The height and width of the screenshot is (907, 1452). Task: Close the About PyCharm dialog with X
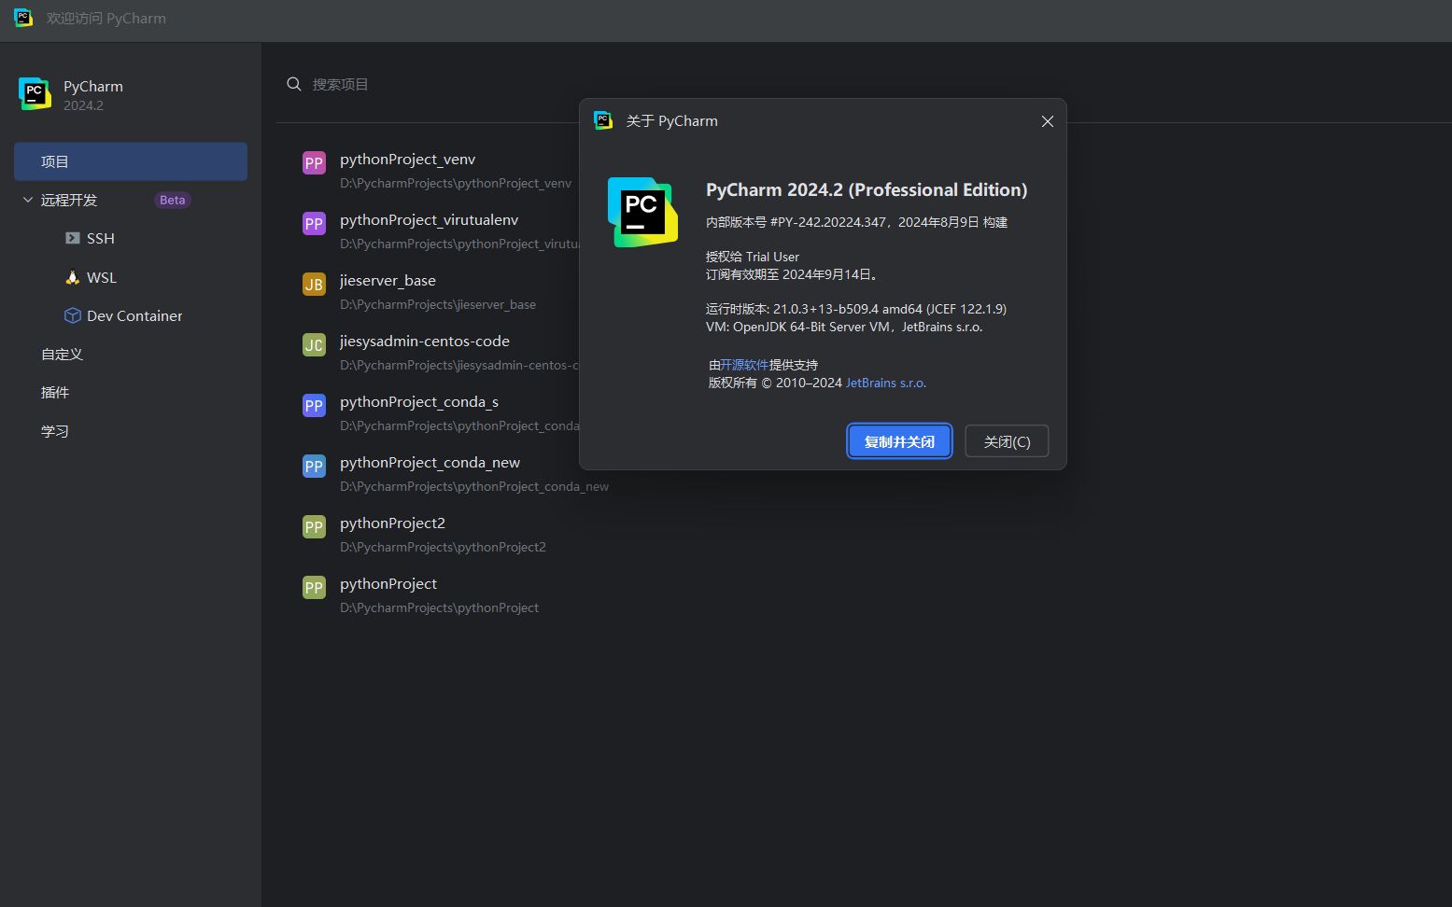pos(1047,121)
